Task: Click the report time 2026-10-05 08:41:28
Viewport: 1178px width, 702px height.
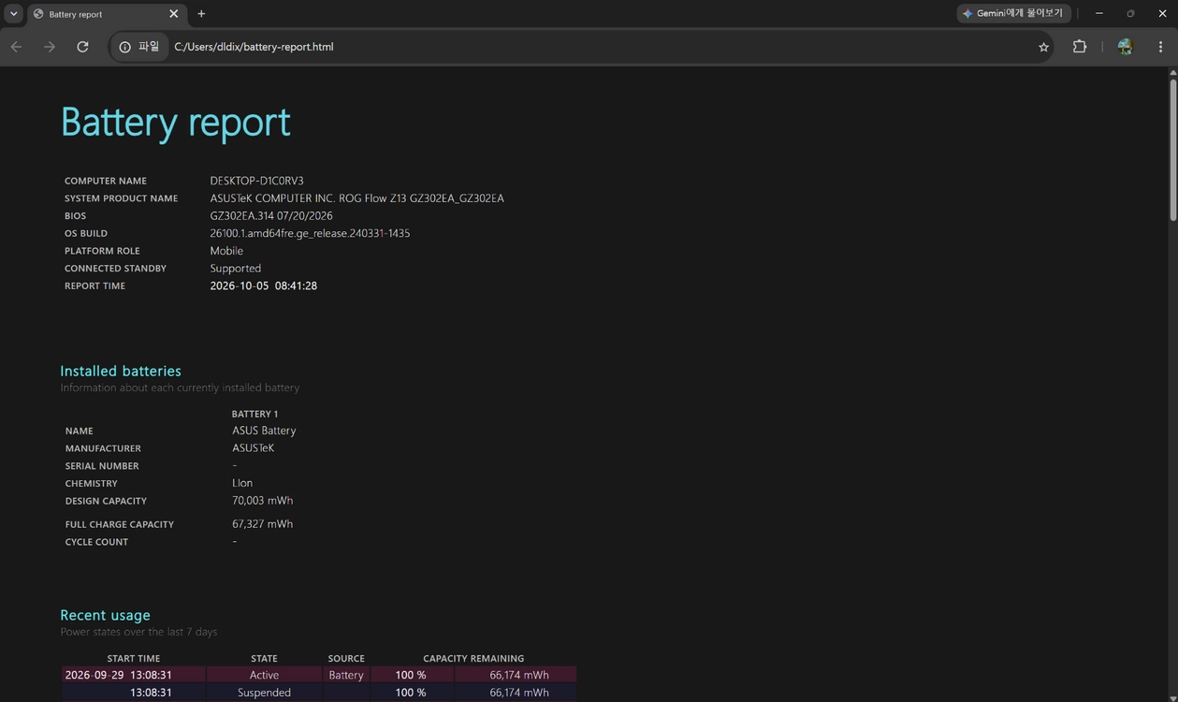Action: [x=263, y=286]
